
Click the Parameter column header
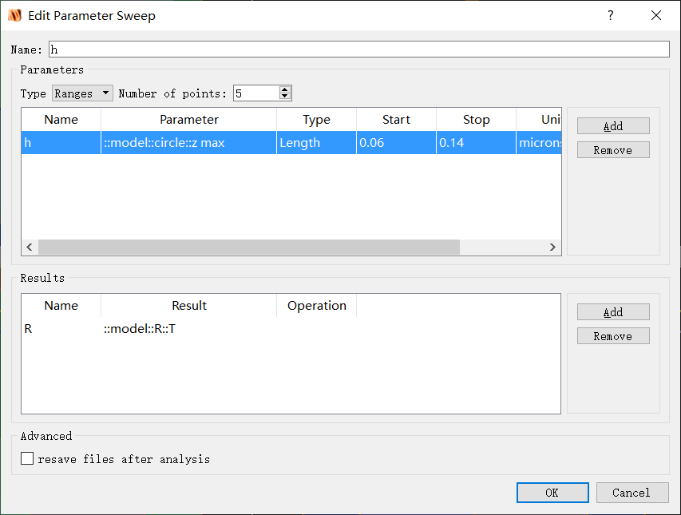pos(188,119)
